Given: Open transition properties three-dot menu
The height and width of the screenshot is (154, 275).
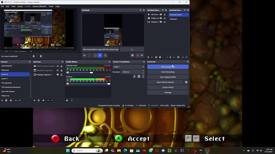Looking at the screenshot, I should pyautogui.click(x=143, y=77).
